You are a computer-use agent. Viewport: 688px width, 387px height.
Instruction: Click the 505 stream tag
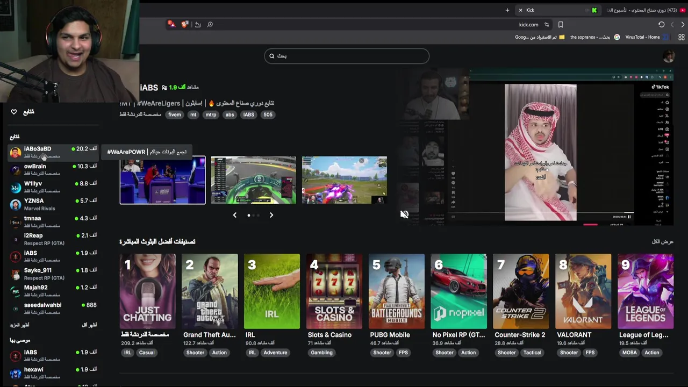tap(268, 114)
